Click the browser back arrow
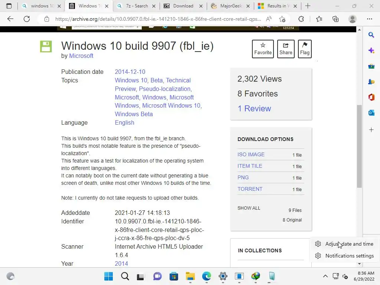This screenshot has height=285, width=380. tap(10, 19)
